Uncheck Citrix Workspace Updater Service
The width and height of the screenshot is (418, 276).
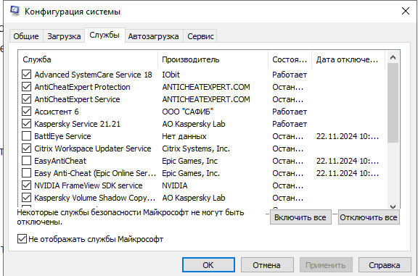pos(26,149)
